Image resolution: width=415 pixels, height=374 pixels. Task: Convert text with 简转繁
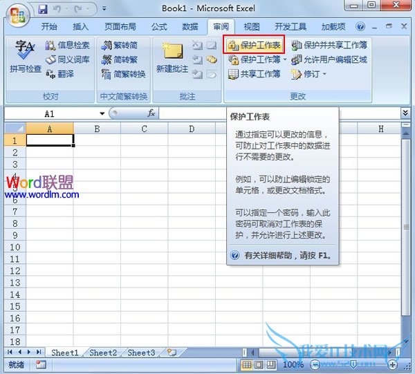(x=119, y=59)
